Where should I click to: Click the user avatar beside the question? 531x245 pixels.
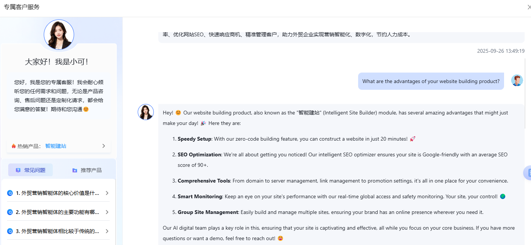point(517,80)
